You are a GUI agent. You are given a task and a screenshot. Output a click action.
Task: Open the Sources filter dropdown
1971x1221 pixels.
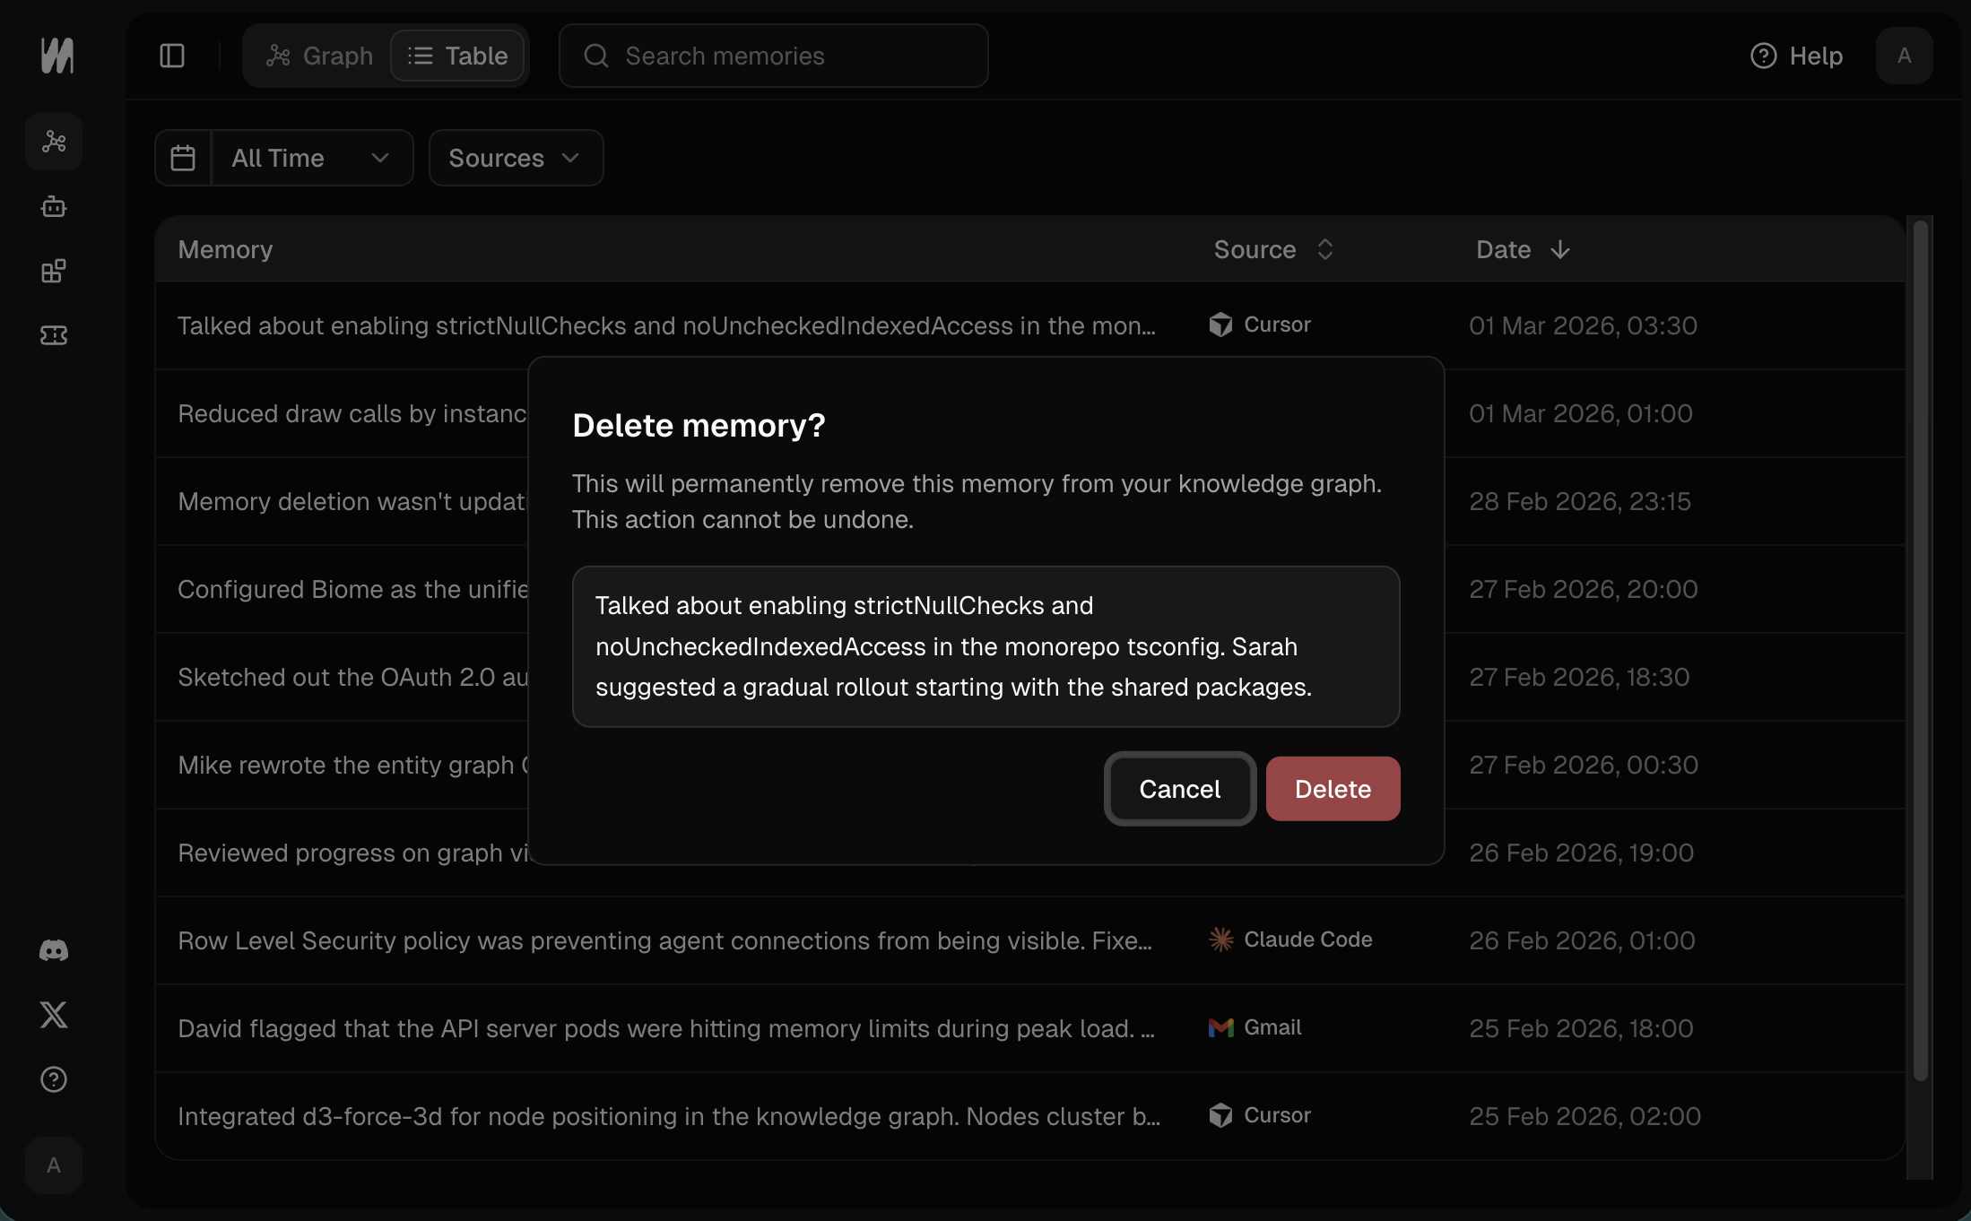[x=515, y=158]
